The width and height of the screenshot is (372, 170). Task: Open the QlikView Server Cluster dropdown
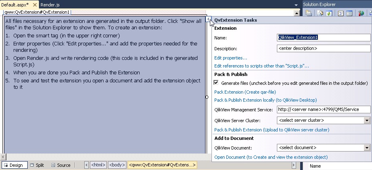pos(367,121)
